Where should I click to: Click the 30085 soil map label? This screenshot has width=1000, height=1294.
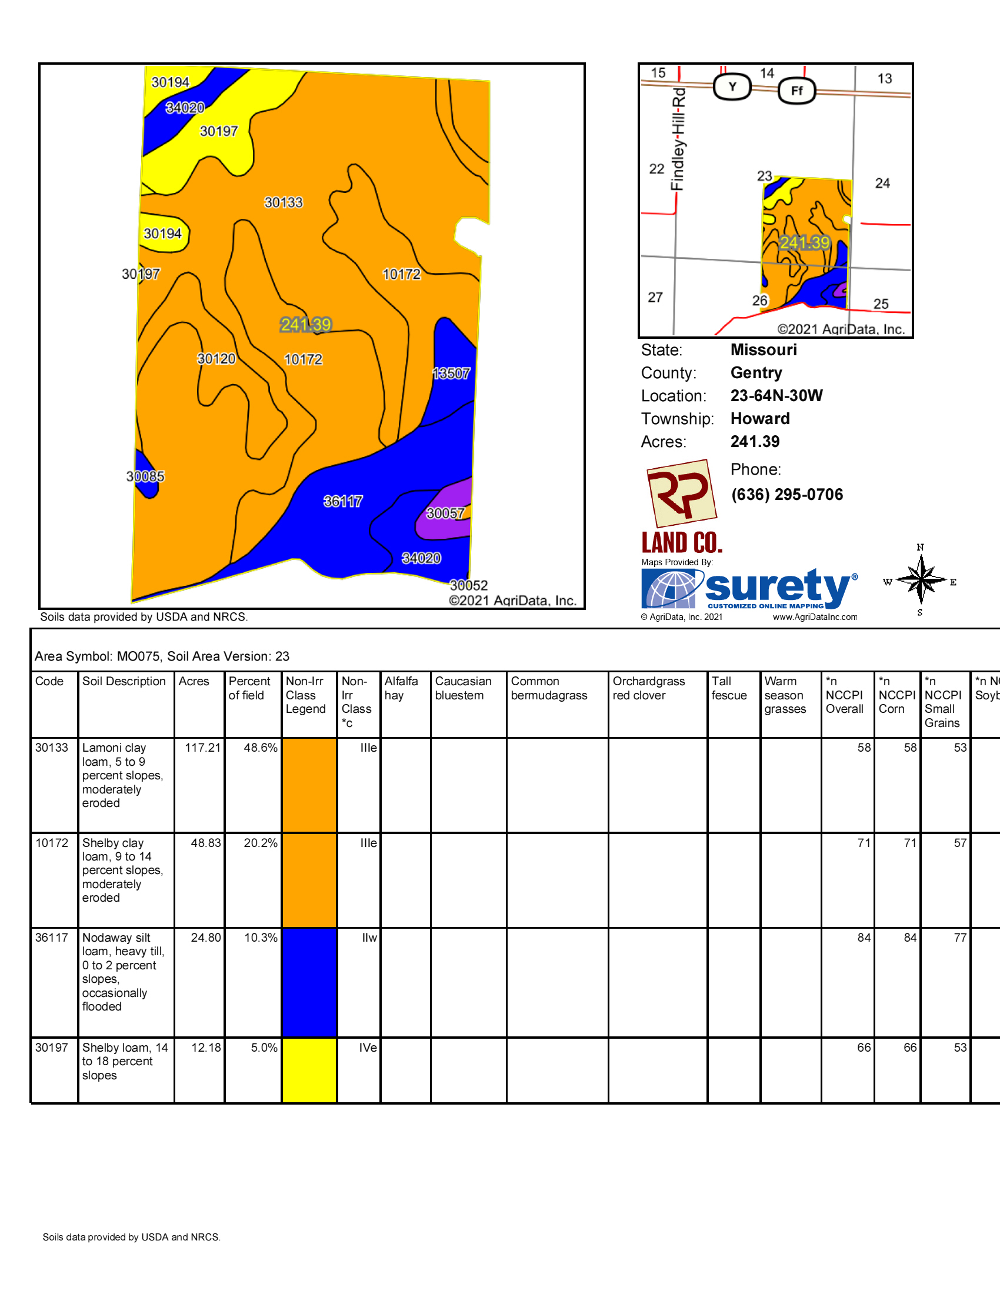pos(145,476)
